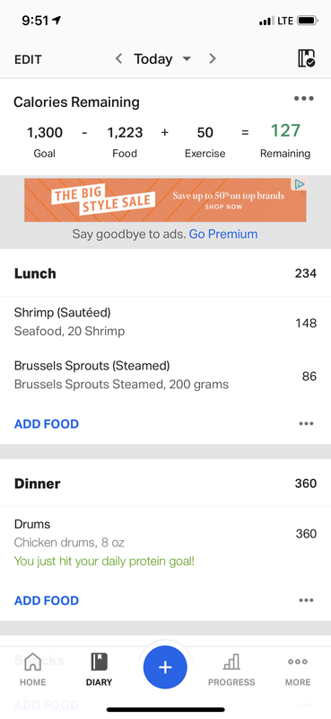Open Lunch section more options dots

pos(306,423)
